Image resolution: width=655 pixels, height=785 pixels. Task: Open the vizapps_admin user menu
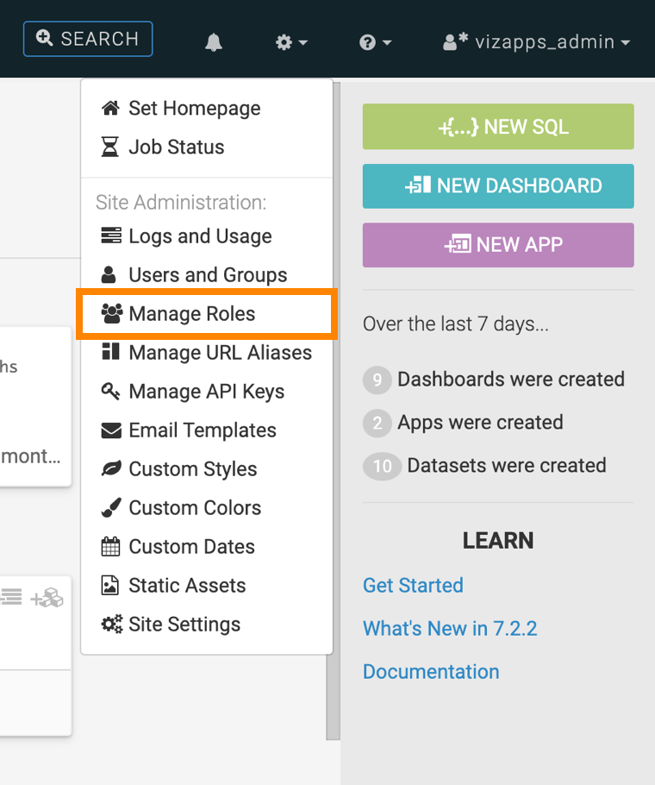(x=536, y=42)
